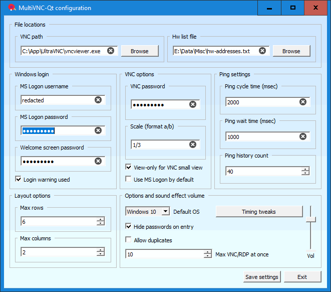Image resolution: width=331 pixels, height=292 pixels.
Task: Maximize the configuration window
Action: (293, 8)
